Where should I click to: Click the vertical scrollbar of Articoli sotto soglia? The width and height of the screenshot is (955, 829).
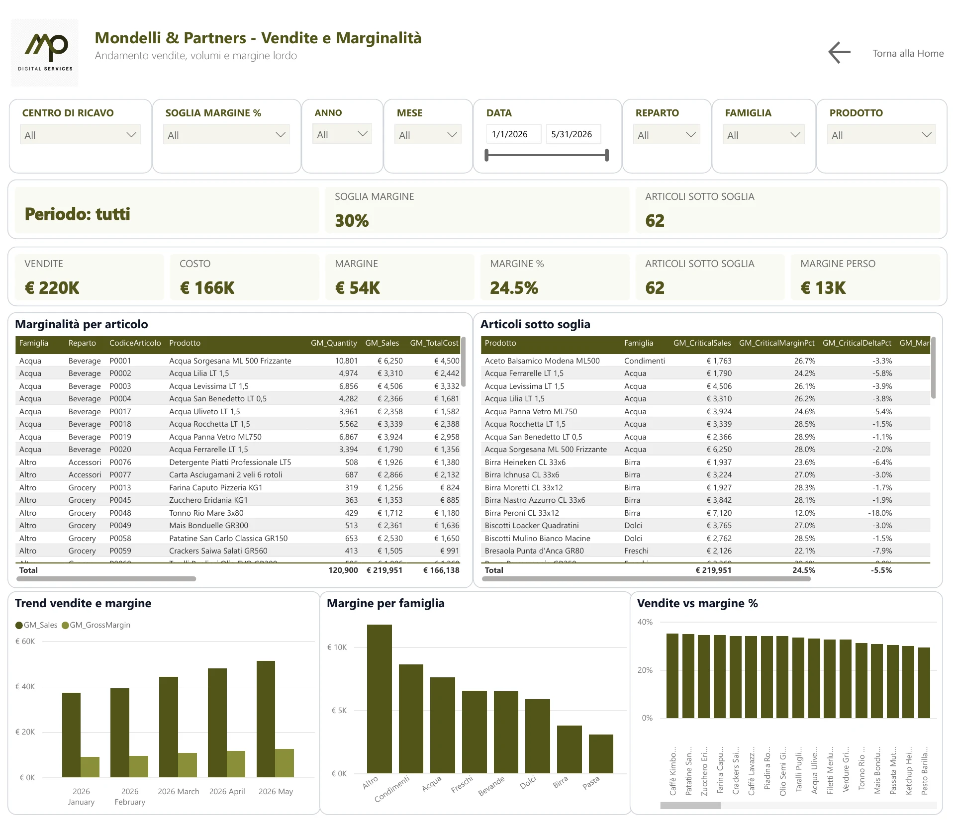(934, 368)
